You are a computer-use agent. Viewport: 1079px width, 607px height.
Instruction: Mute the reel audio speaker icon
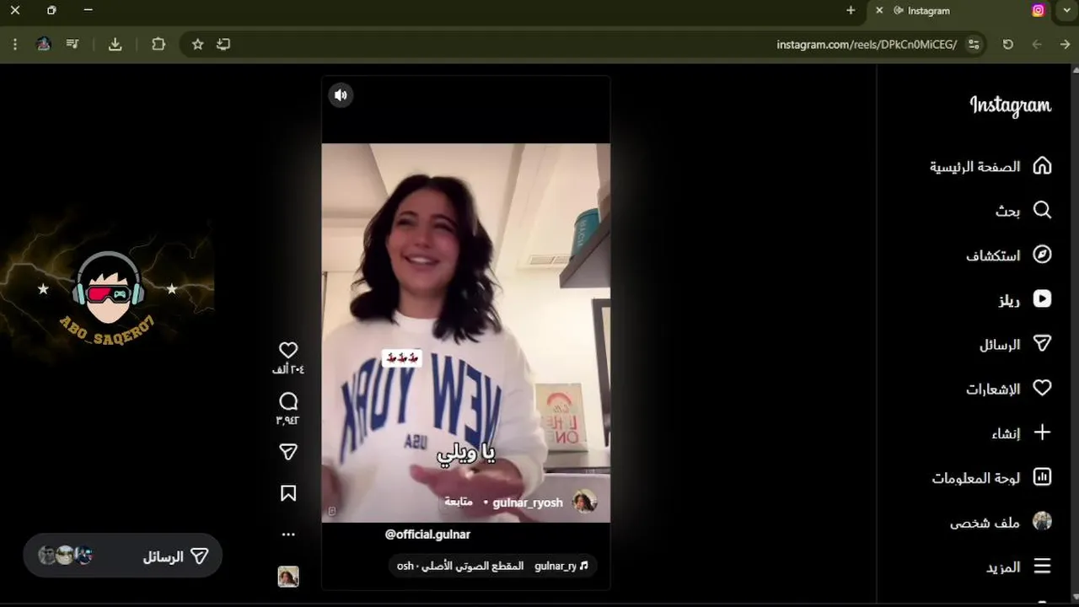point(341,95)
